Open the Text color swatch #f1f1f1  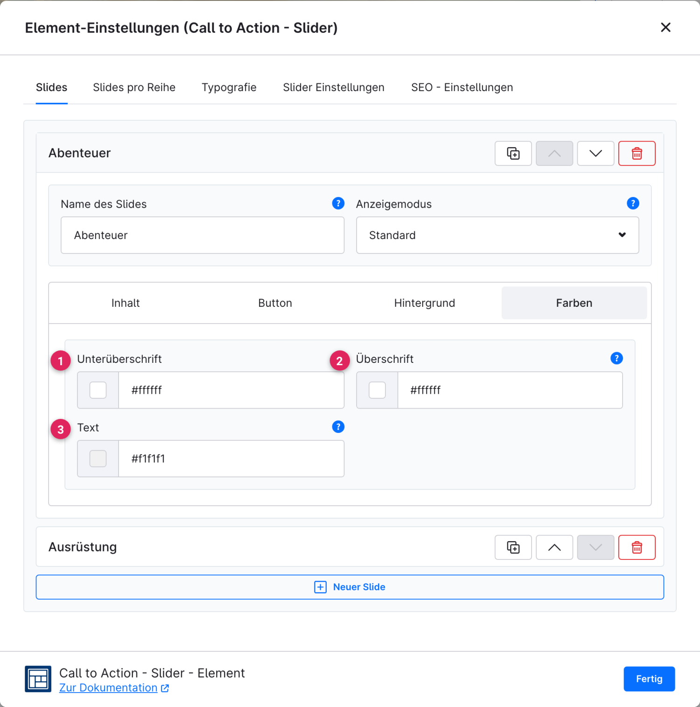[x=98, y=459]
